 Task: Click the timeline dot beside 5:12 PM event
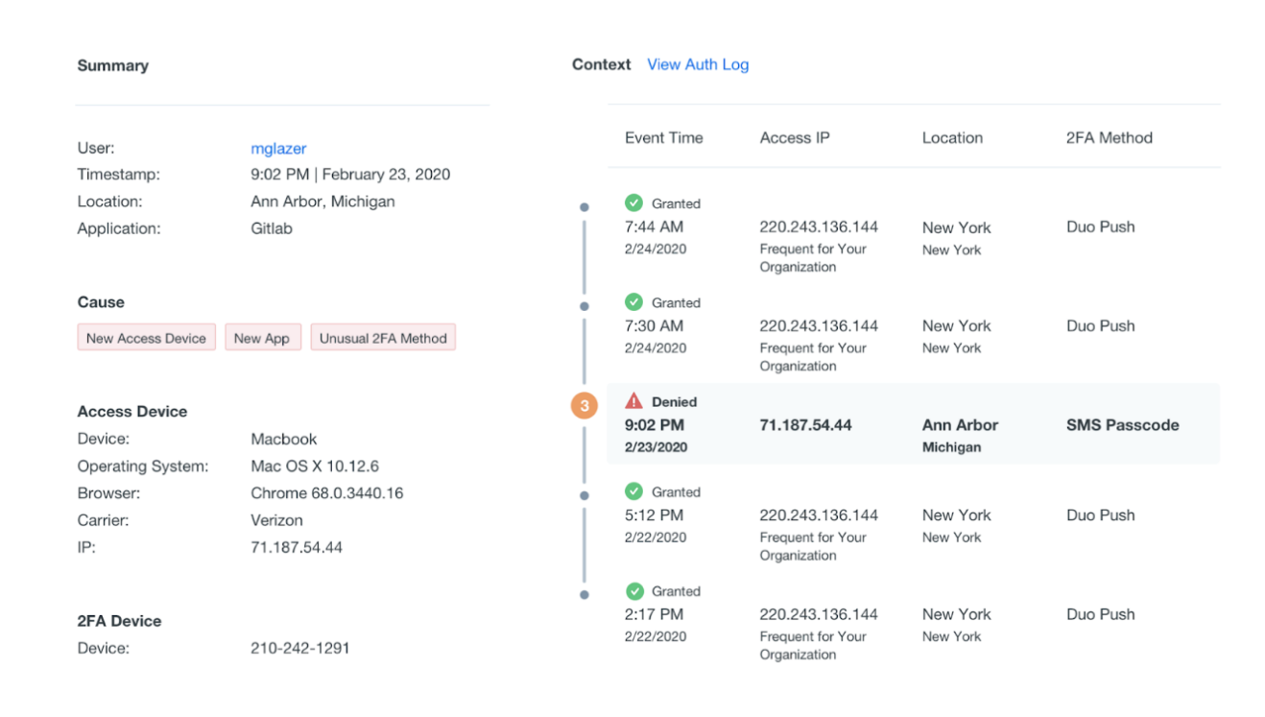pyautogui.click(x=584, y=495)
